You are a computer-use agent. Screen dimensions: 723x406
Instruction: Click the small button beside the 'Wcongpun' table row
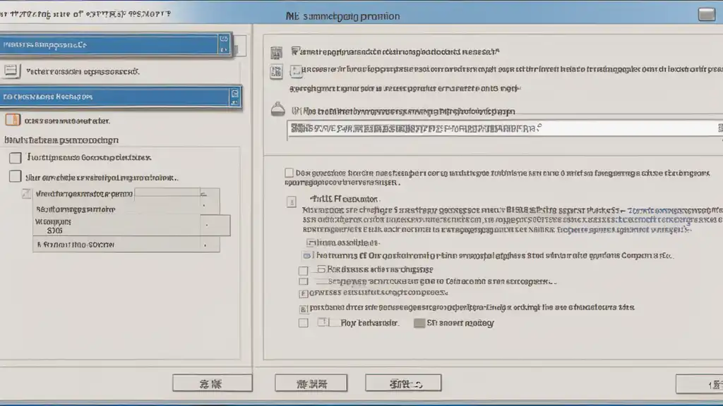(x=215, y=225)
